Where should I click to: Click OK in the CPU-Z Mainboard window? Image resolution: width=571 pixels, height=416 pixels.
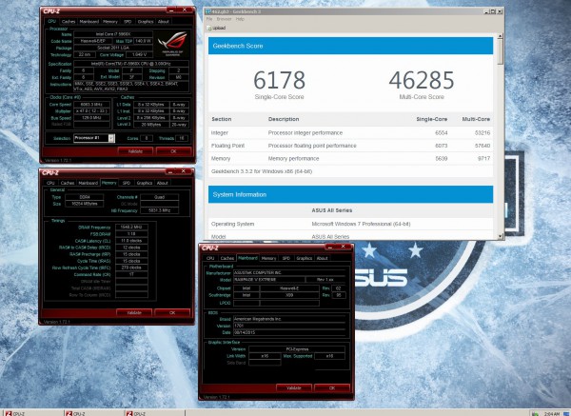pos(332,388)
